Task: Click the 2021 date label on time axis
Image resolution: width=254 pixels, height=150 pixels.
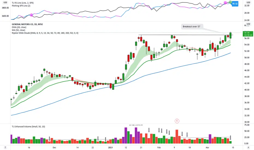Action: point(110,148)
